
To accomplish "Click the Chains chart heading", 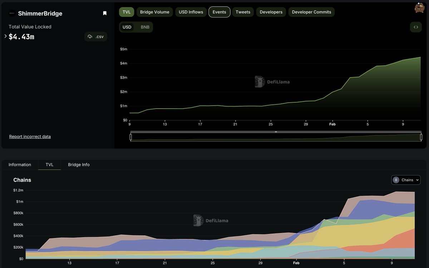I will (x=22, y=180).
